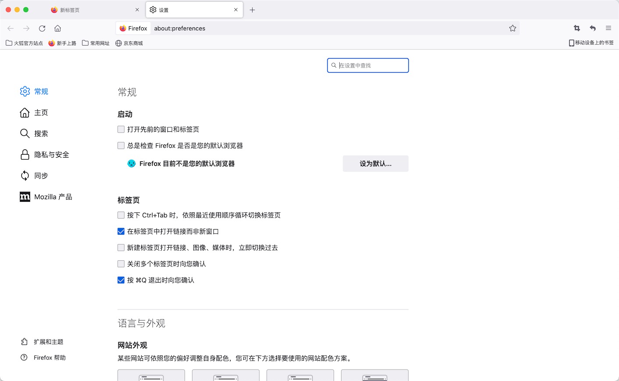Click the 启动 section heading
619x381 pixels.
tap(125, 114)
